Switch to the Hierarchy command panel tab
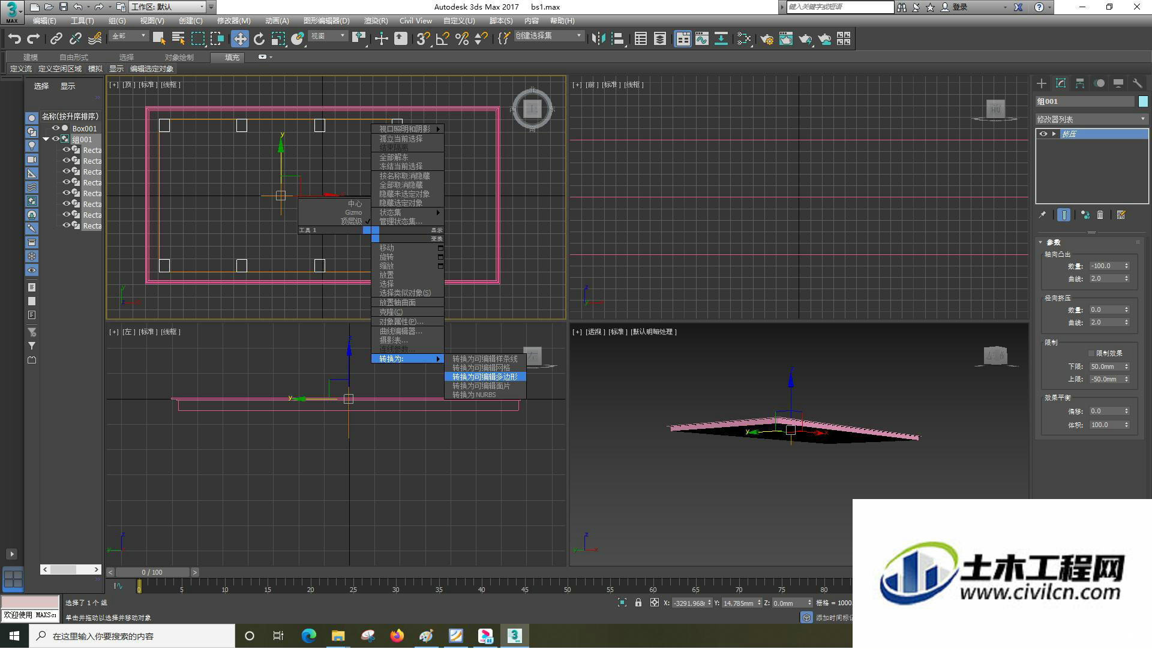1152x649 pixels. [1080, 83]
